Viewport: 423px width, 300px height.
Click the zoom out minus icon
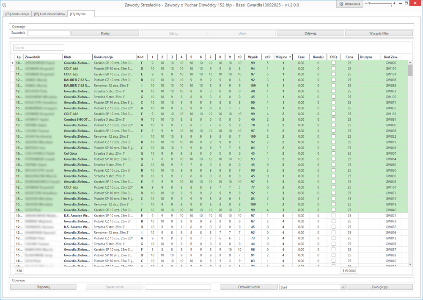[x=366, y=4]
